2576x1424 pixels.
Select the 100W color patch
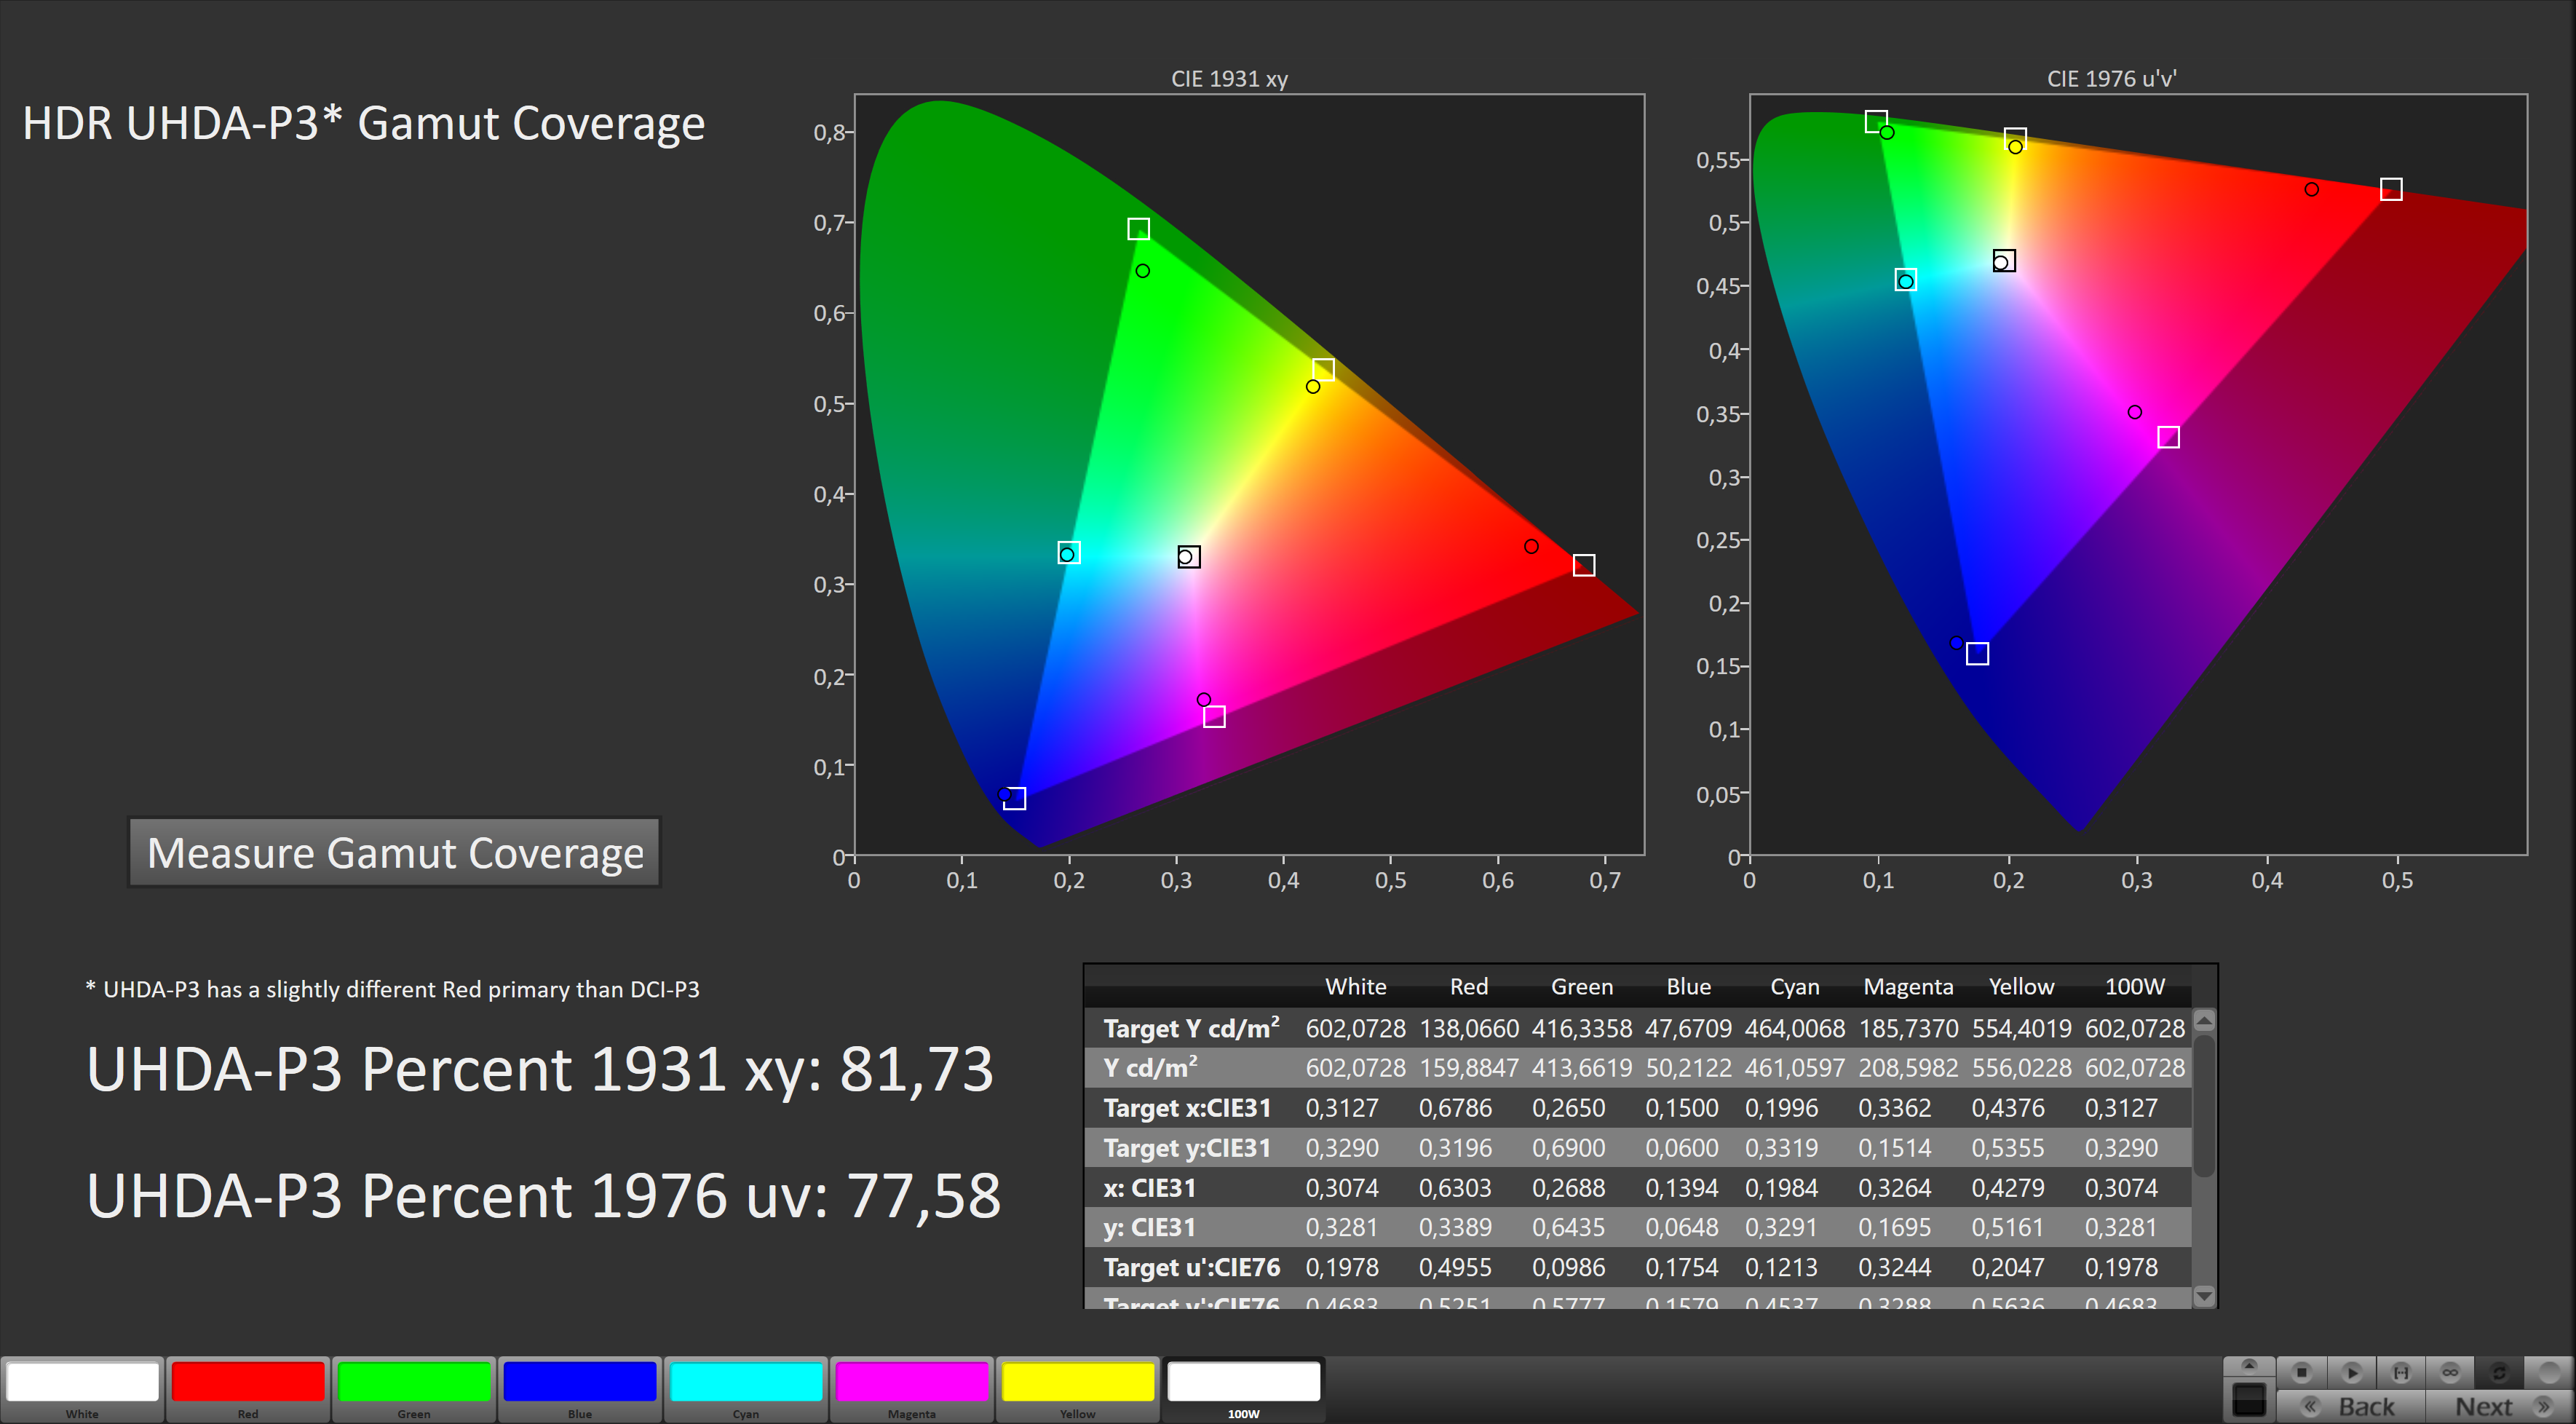(1244, 1389)
